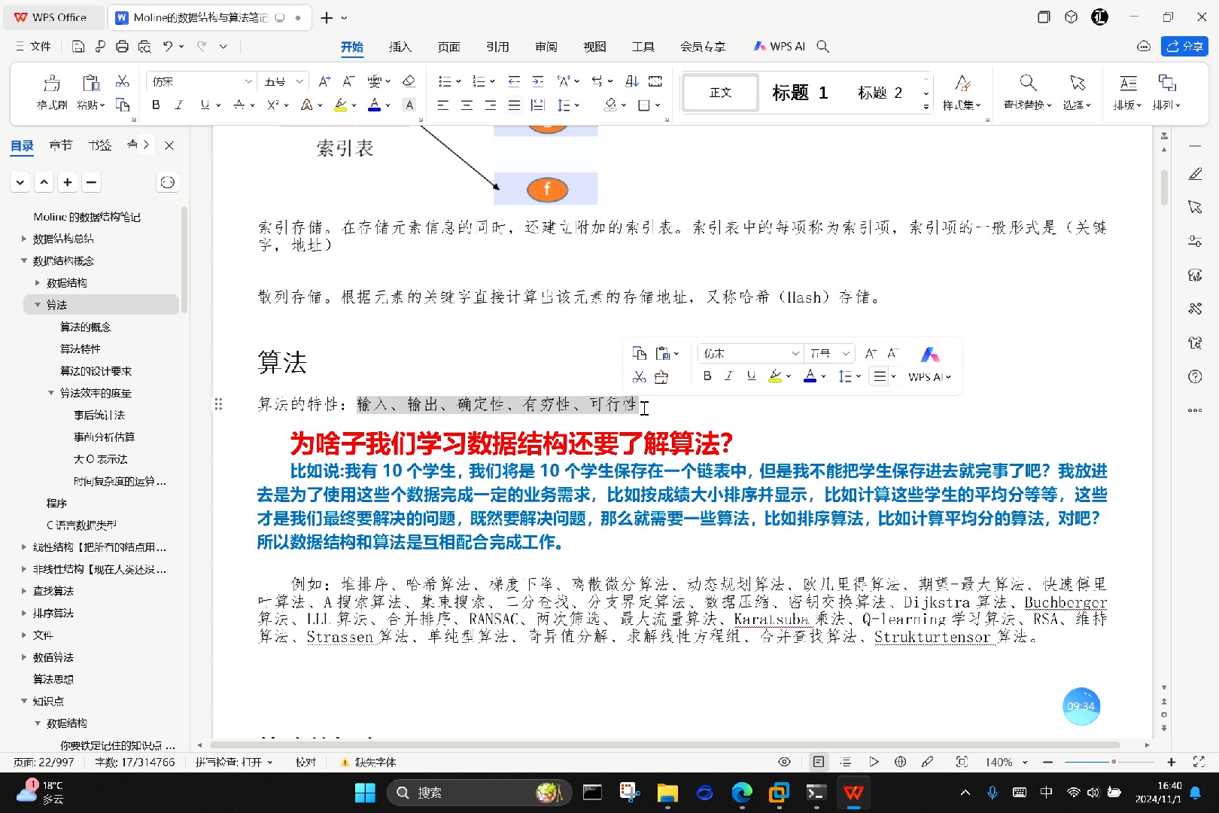Click the search icon beside WPS AI tab

click(823, 47)
